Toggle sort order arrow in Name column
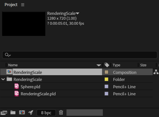The image size is (159, 117). pos(99,65)
